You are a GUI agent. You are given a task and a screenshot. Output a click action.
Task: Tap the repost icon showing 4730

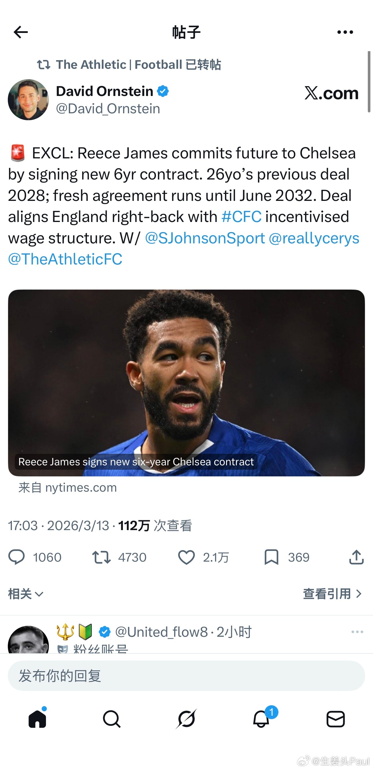(x=101, y=558)
